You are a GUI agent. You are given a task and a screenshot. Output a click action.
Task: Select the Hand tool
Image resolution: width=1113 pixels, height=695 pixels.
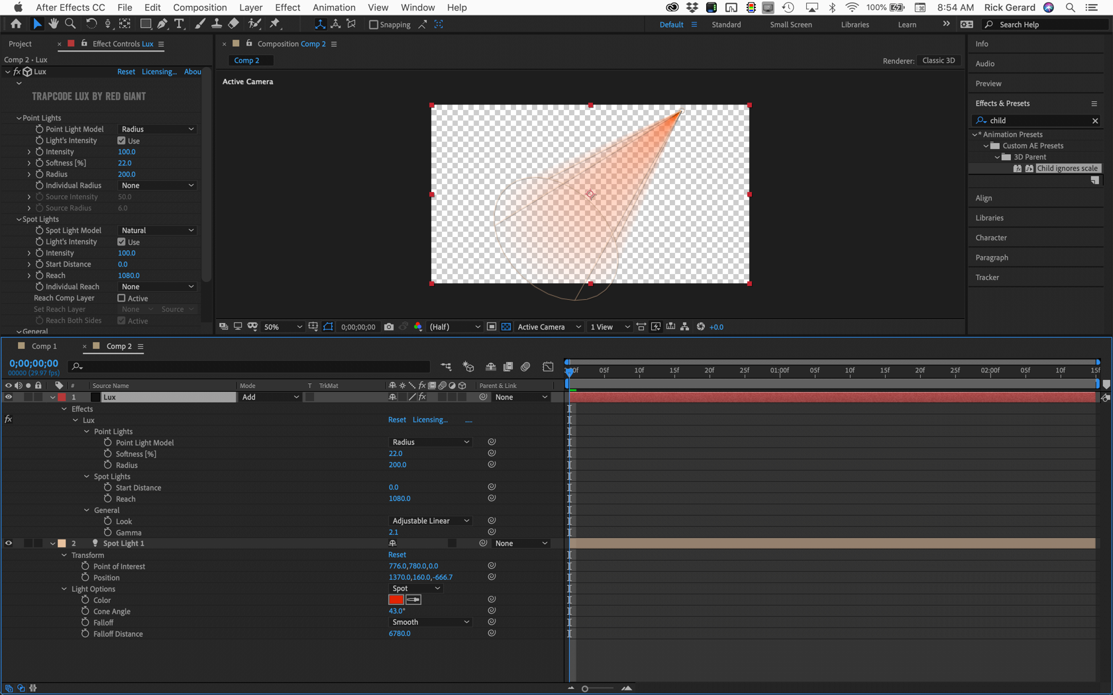click(53, 24)
